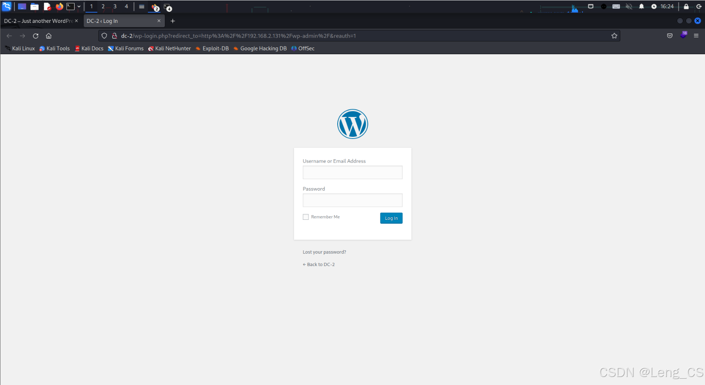This screenshot has width=705, height=385.
Task: Open the Kali Tools bookmark
Action: pos(54,48)
